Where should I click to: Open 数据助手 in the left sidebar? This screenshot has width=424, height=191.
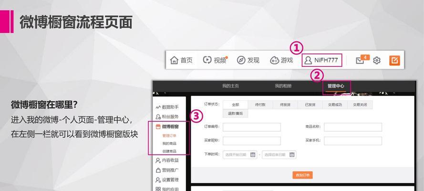(167, 107)
